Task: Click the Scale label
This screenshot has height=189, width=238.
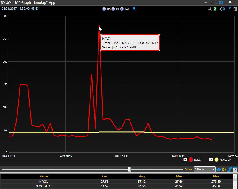Action: 189,169
